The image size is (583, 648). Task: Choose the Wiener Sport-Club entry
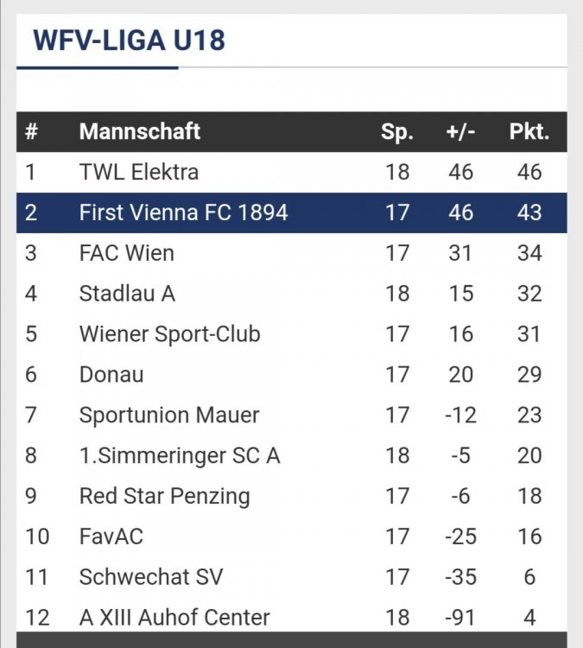click(x=292, y=334)
